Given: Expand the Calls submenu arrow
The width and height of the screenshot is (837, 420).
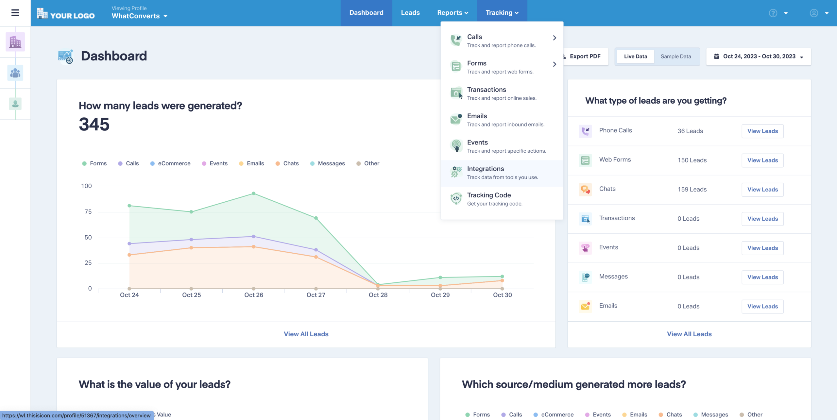Looking at the screenshot, I should [x=555, y=38].
